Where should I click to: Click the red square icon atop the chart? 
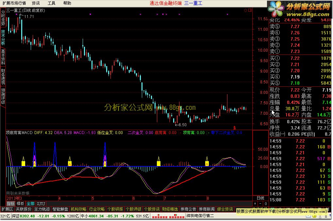[x=250, y=10]
